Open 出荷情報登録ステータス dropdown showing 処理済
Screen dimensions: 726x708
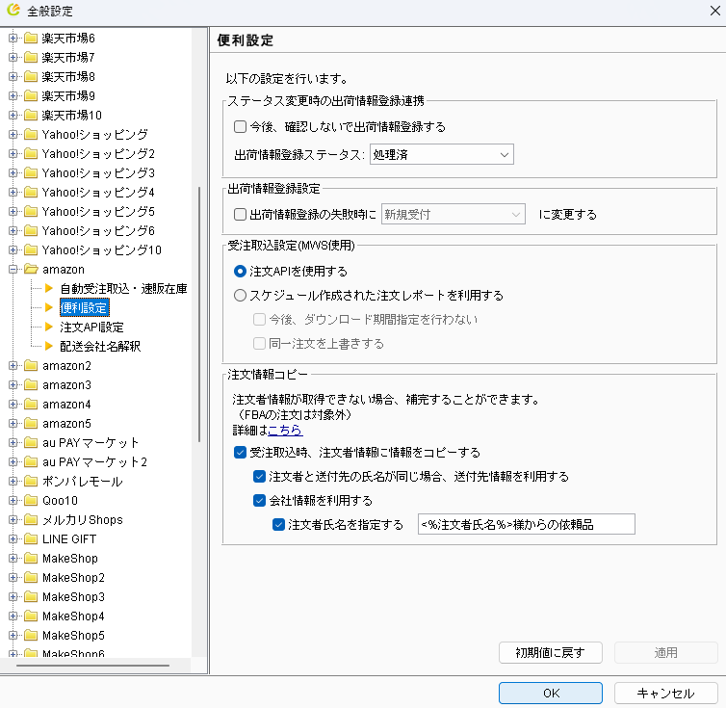point(442,154)
